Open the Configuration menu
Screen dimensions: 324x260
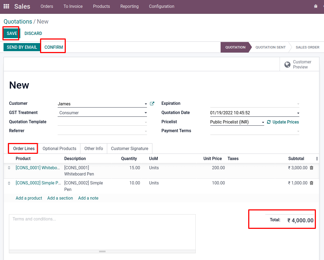[162, 6]
